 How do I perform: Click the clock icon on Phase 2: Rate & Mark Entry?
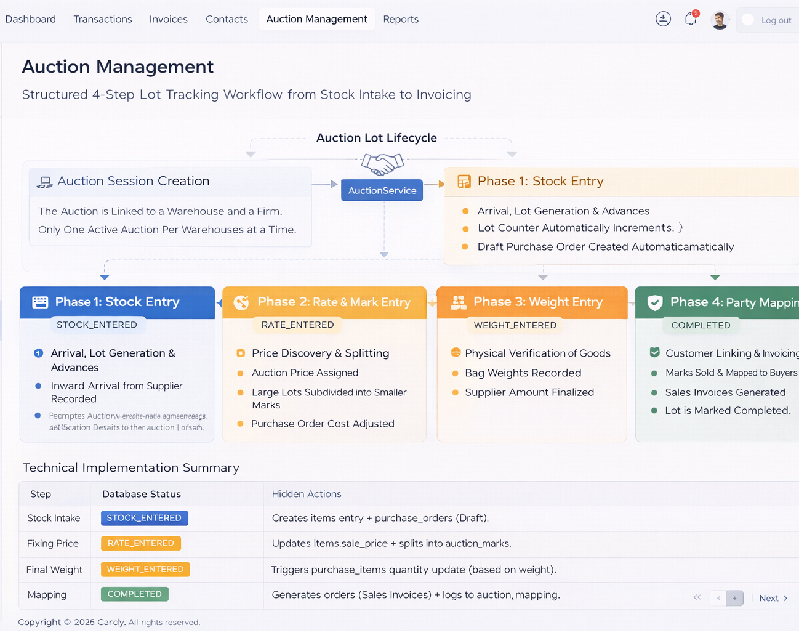[240, 302]
